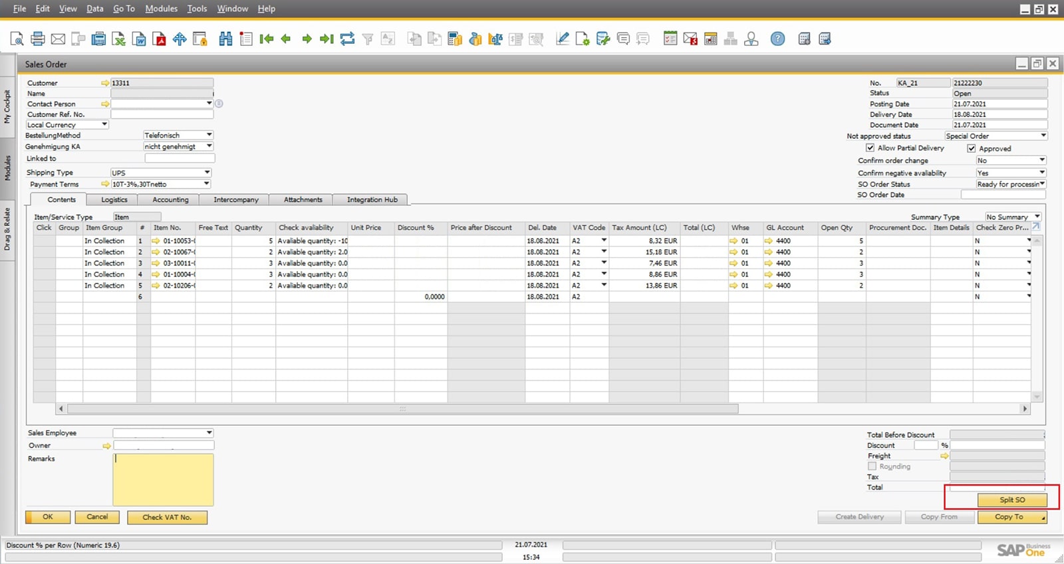Screen dimensions: 1064x564
Task: Open My Cockpit side tab
Action: (7, 106)
